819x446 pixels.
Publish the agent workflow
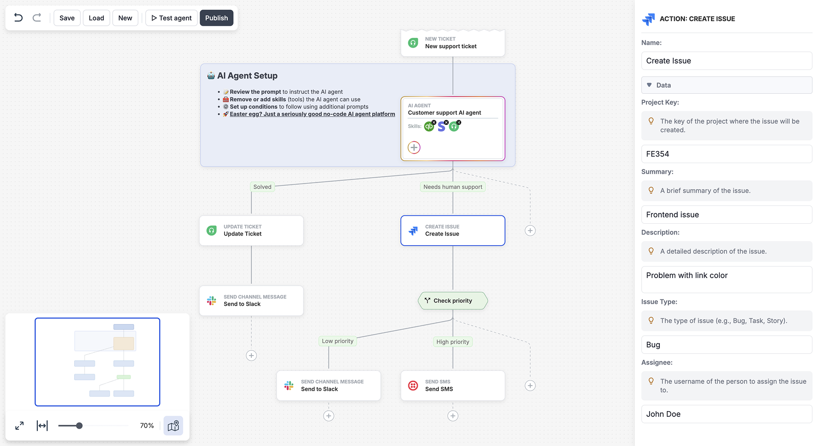click(x=217, y=18)
